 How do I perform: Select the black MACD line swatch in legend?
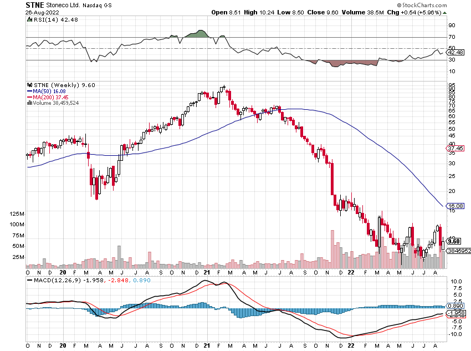(x=30, y=280)
